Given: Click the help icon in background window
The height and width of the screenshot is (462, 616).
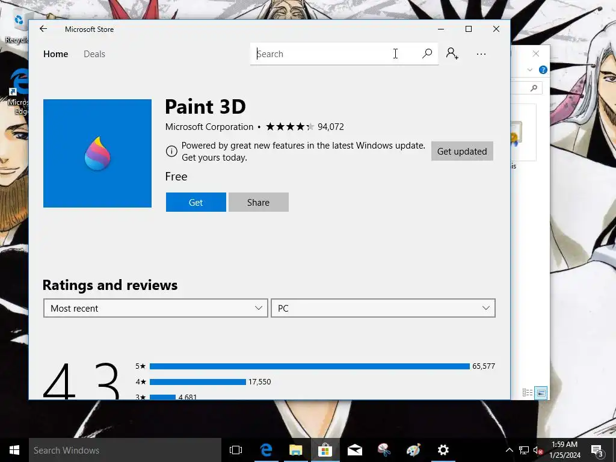Looking at the screenshot, I should [x=543, y=70].
